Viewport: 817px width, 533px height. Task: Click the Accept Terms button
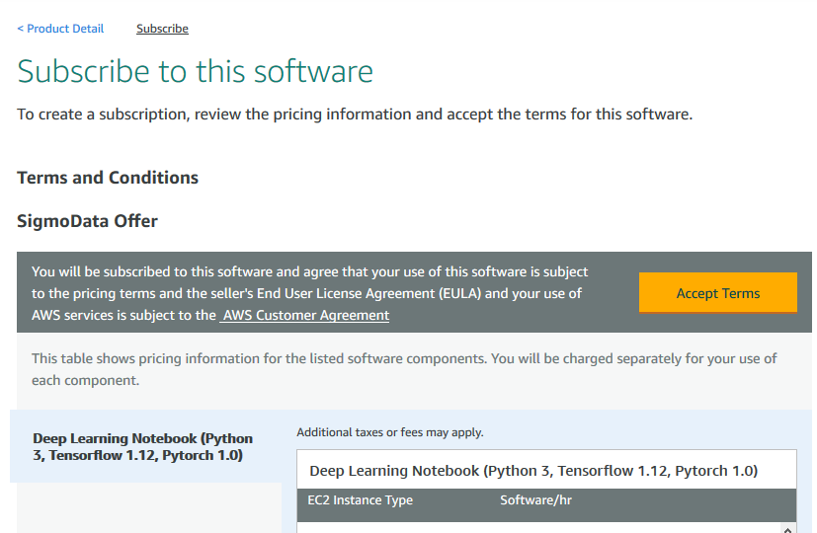(717, 293)
